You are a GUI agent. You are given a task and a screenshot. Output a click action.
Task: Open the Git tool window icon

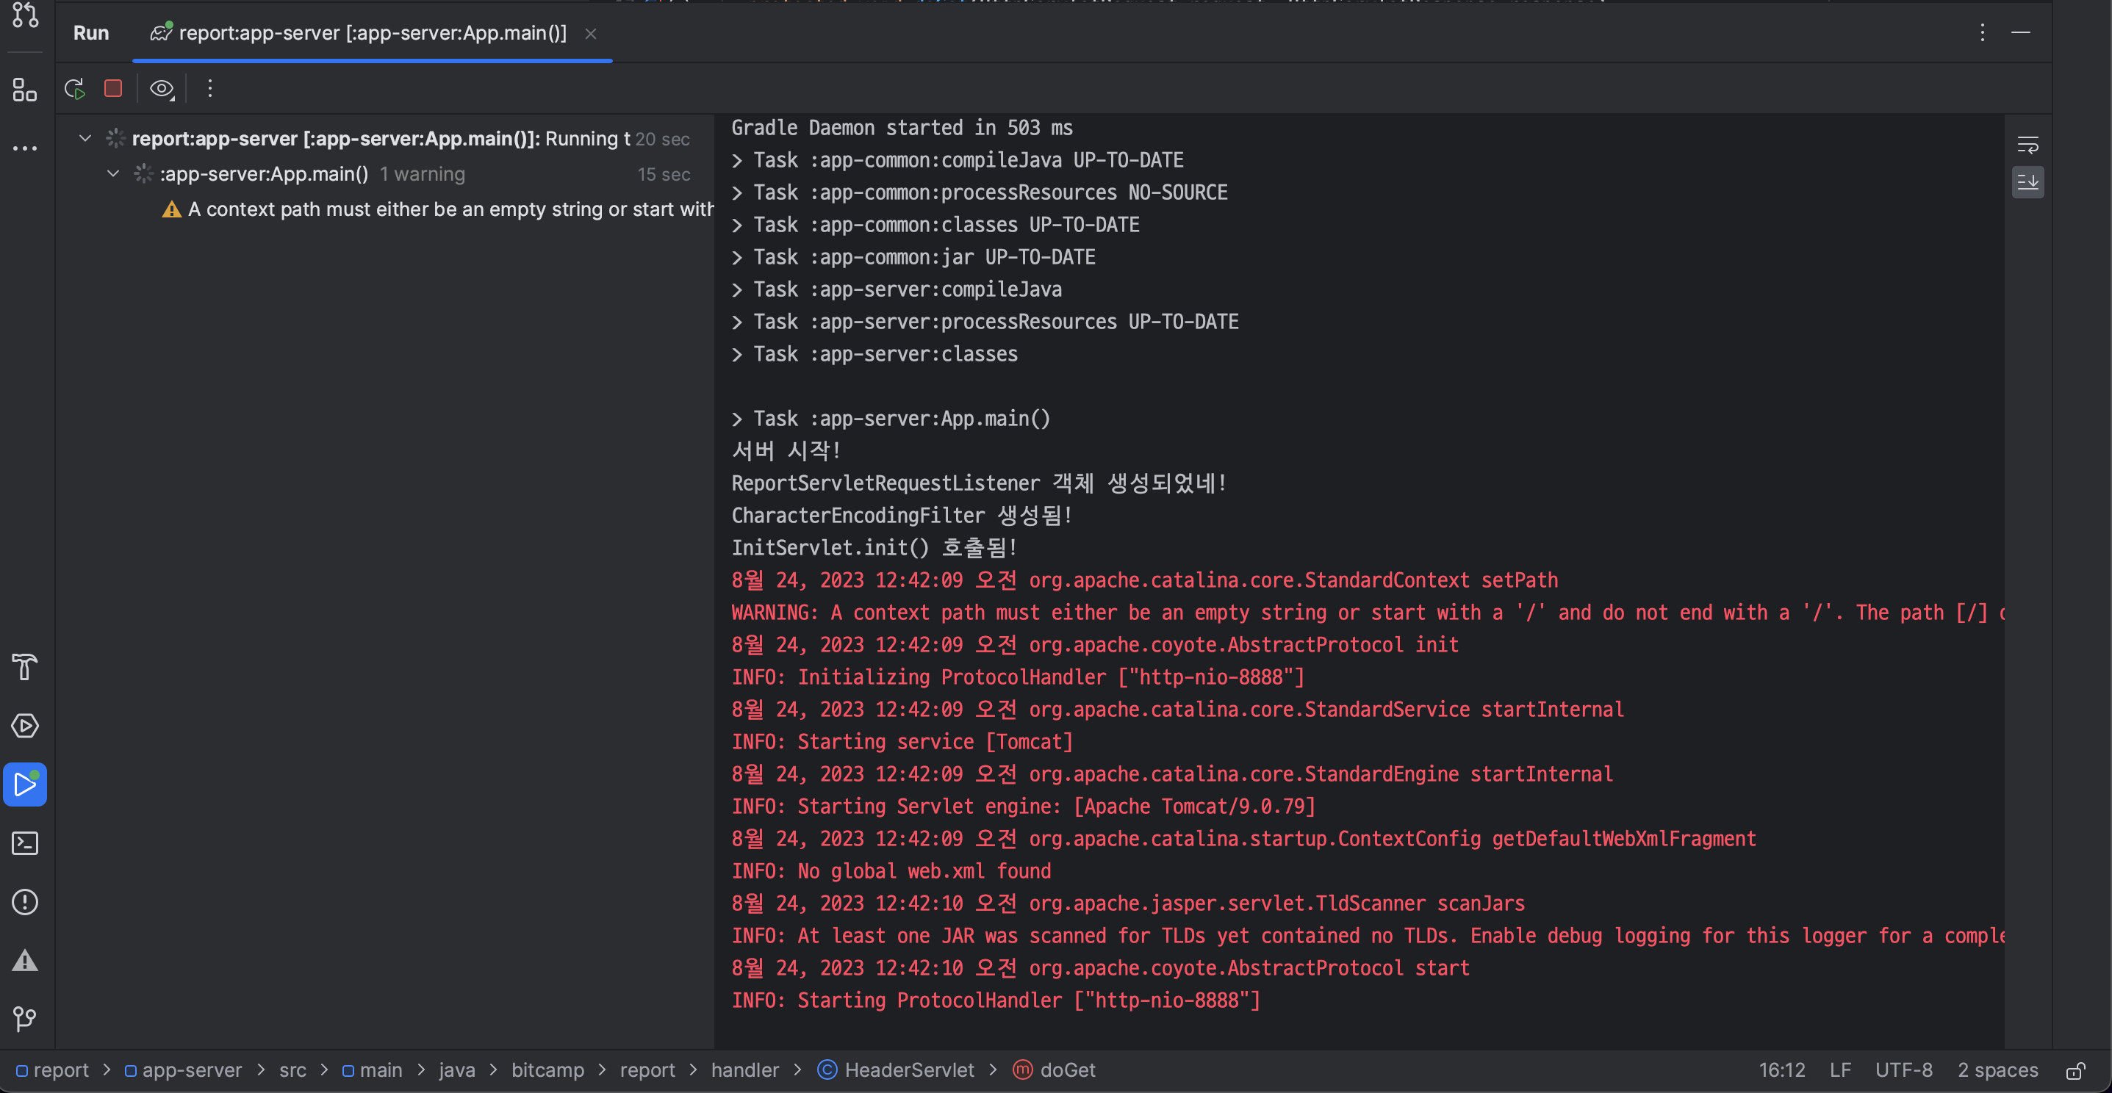[24, 1020]
